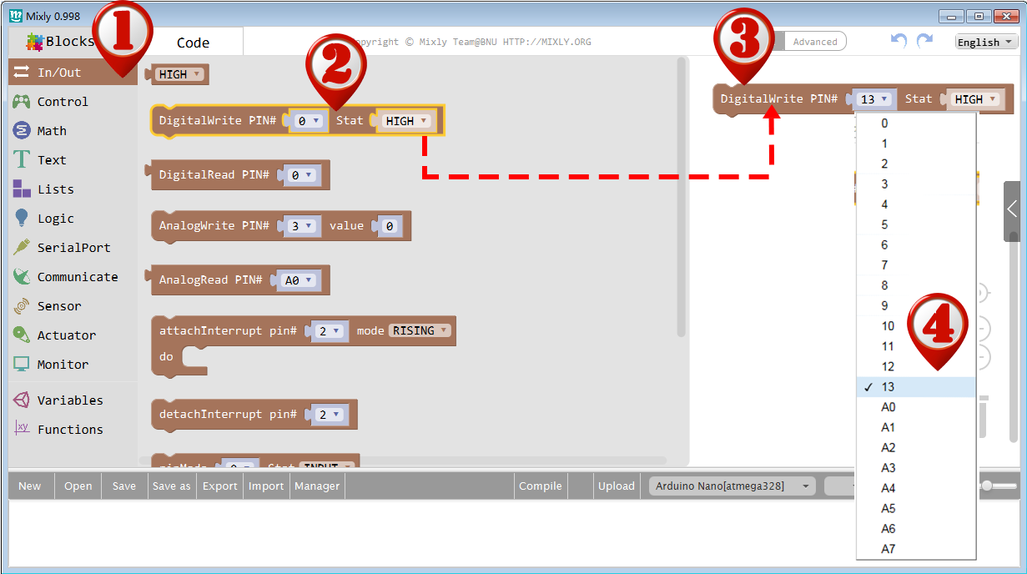The width and height of the screenshot is (1027, 574).
Task: Click the Save as button
Action: tap(172, 486)
